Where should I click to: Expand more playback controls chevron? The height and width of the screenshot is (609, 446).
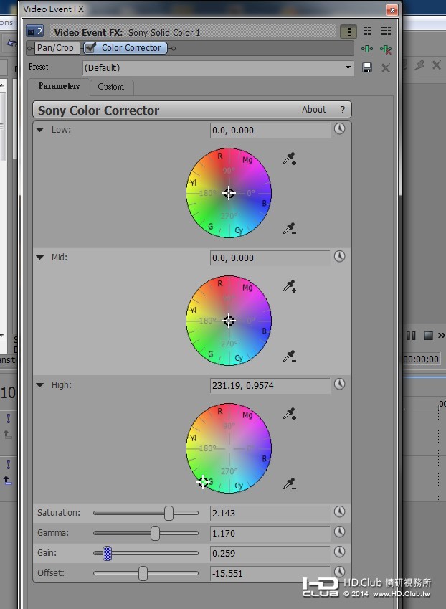[x=442, y=335]
